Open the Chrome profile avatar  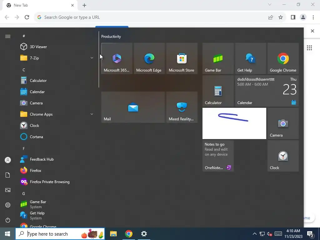(303, 17)
